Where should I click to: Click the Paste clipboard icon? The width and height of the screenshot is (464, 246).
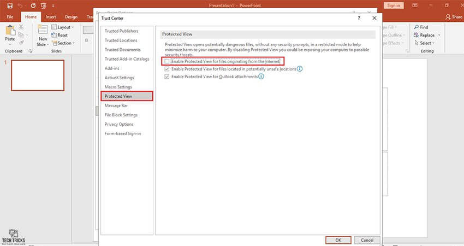(x=10, y=31)
